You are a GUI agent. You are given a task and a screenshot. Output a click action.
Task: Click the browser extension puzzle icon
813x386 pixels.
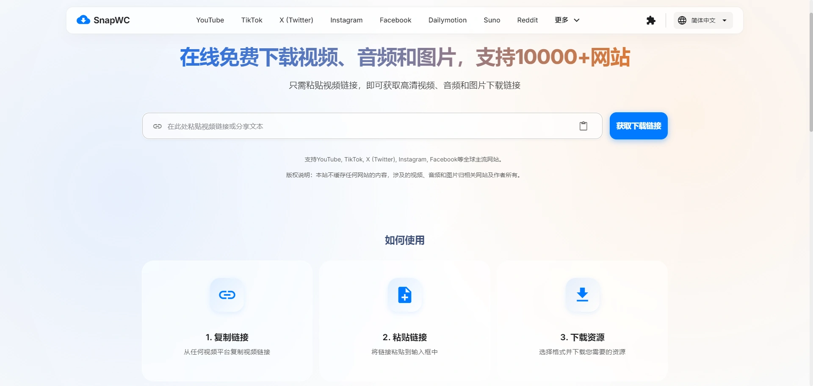[x=651, y=20]
